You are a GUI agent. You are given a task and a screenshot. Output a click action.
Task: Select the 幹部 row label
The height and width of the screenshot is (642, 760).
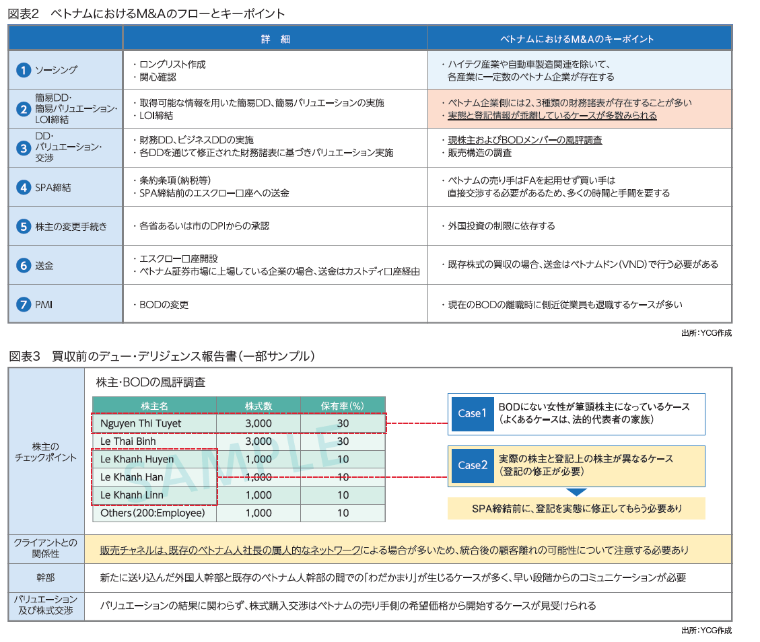point(46,577)
